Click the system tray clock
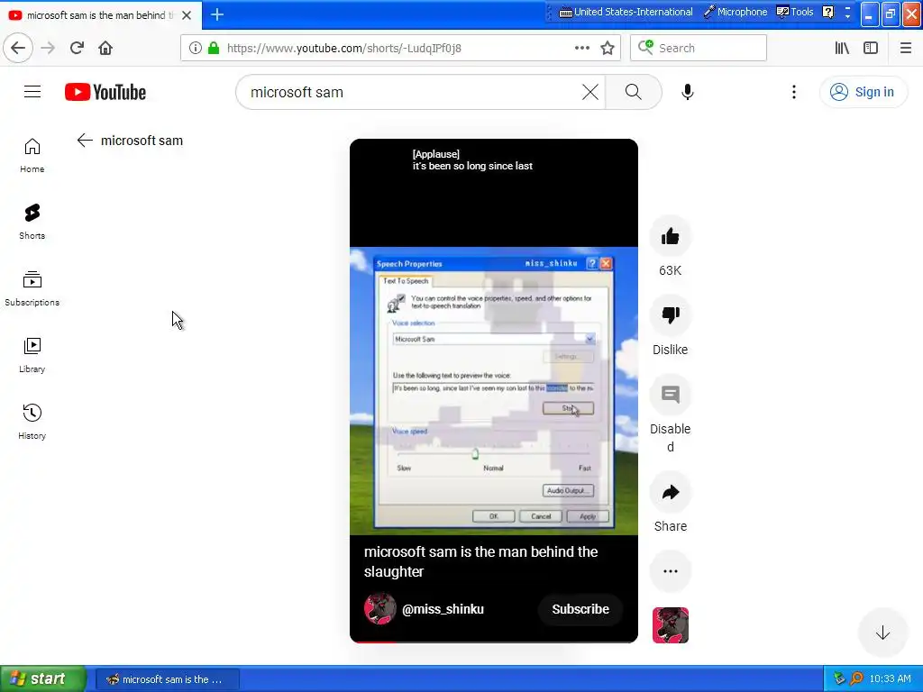This screenshot has width=923, height=692. click(x=890, y=679)
